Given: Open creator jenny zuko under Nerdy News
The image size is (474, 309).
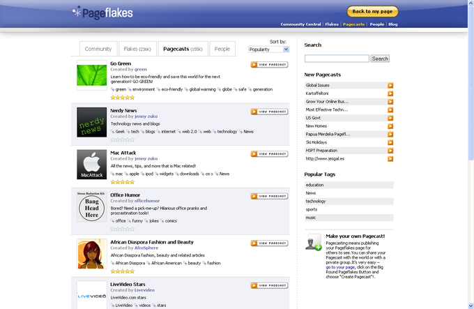Looking at the screenshot, I should 146,116.
